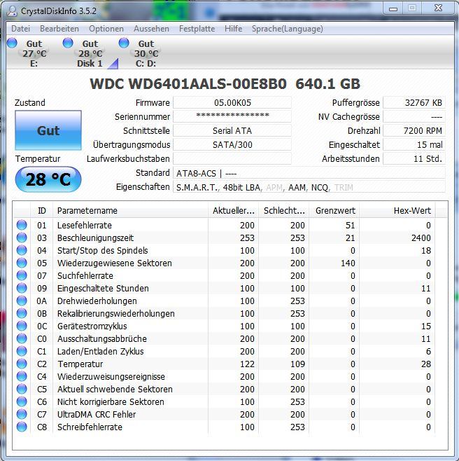Click the masked Seriennummer field
The height and width of the screenshot is (461, 459).
click(x=232, y=116)
